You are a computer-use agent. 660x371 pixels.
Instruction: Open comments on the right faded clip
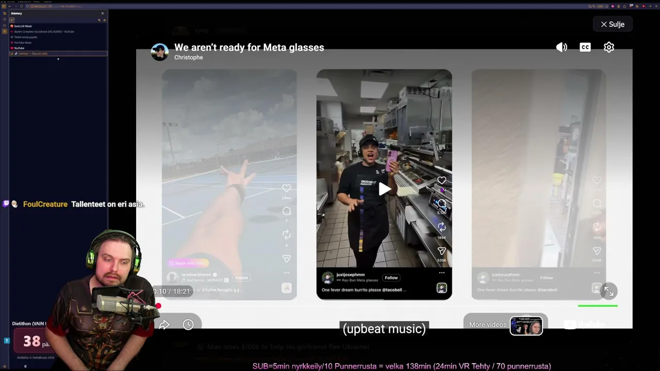pos(597,204)
